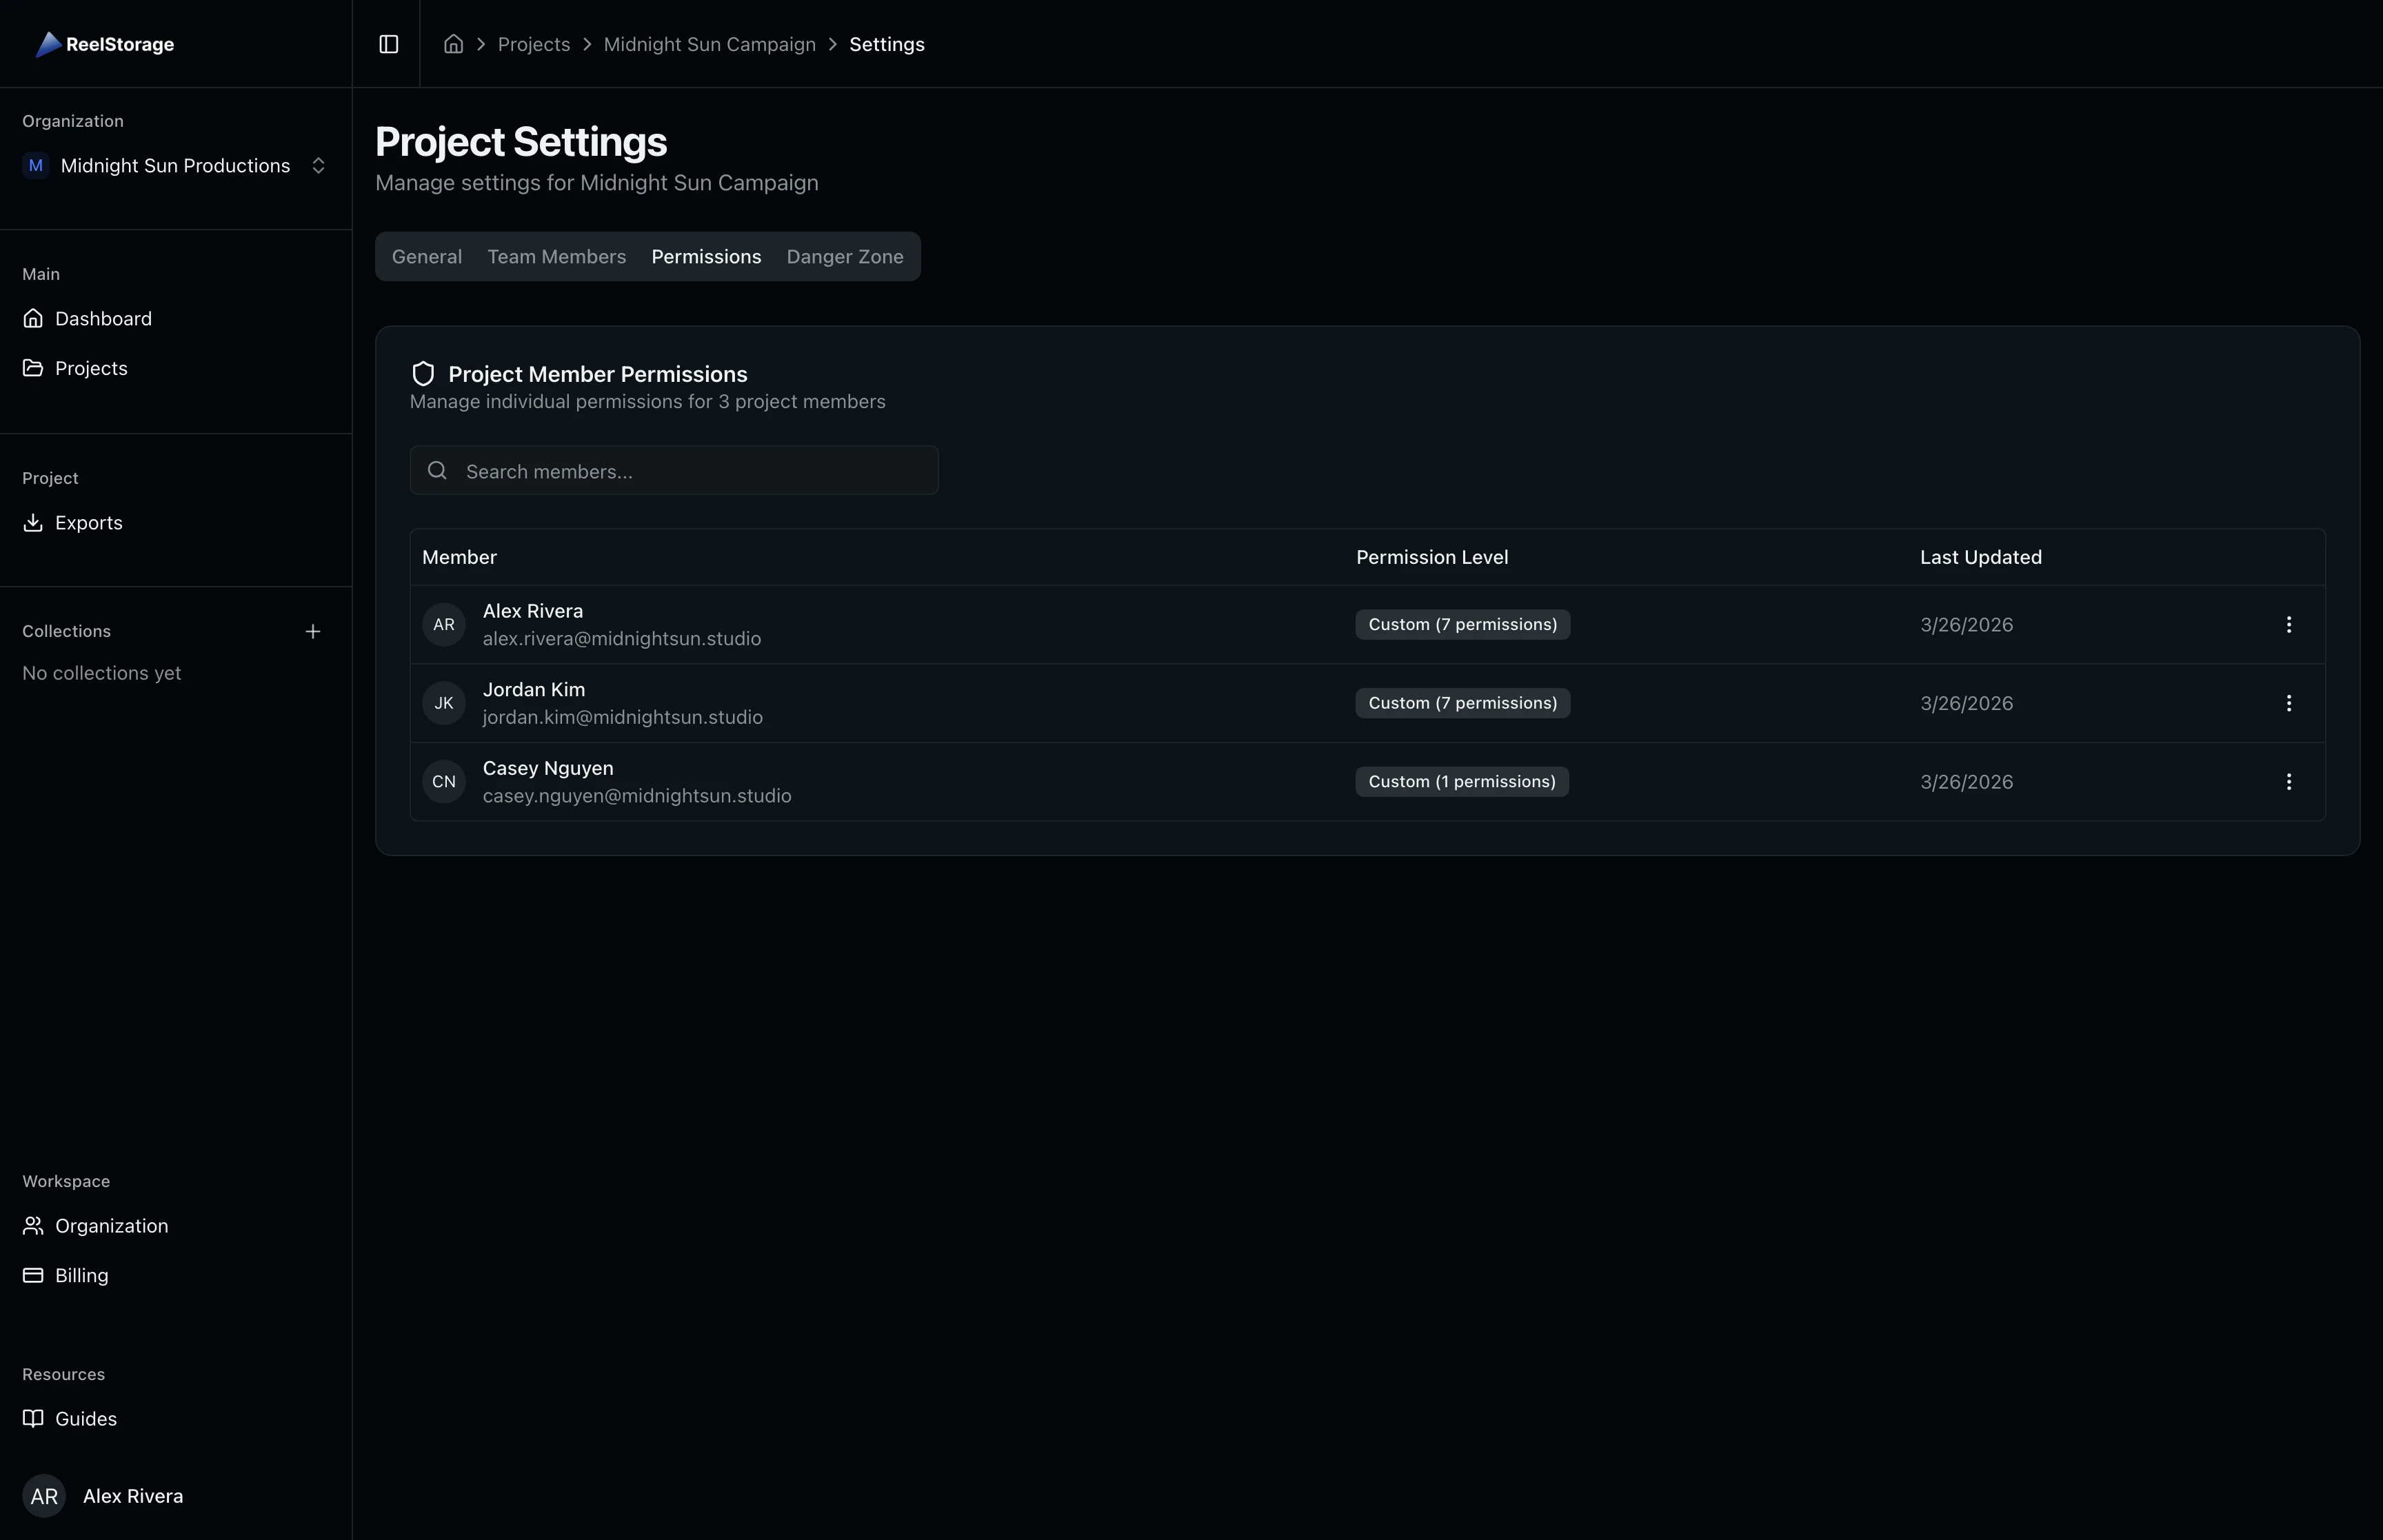Image resolution: width=2383 pixels, height=1540 pixels.
Task: Click the shield icon beside Project Member Permissions
Action: tap(423, 373)
